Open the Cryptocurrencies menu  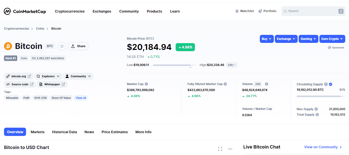tap(70, 11)
